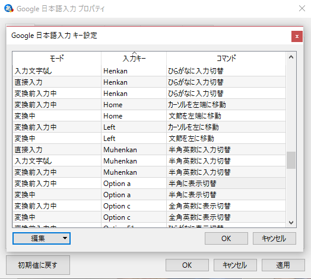Select カーソルを左端に移動 command cell

click(x=226, y=105)
